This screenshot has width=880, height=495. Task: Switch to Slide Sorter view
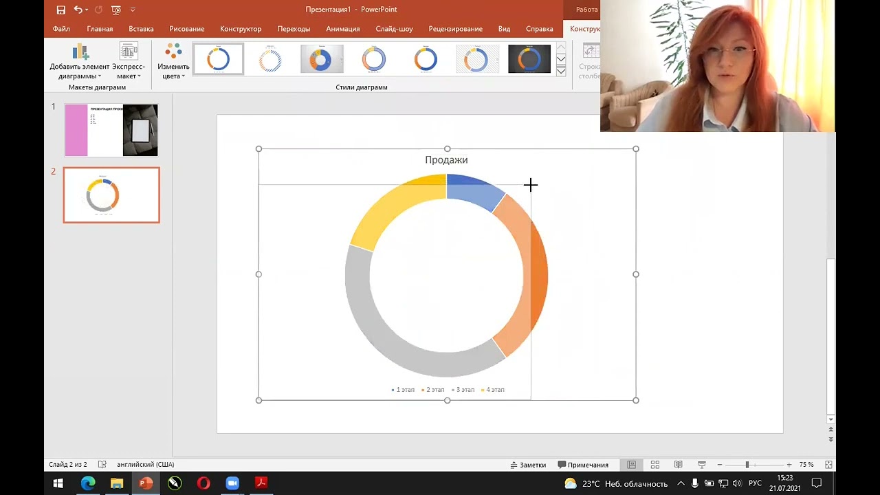[654, 465]
